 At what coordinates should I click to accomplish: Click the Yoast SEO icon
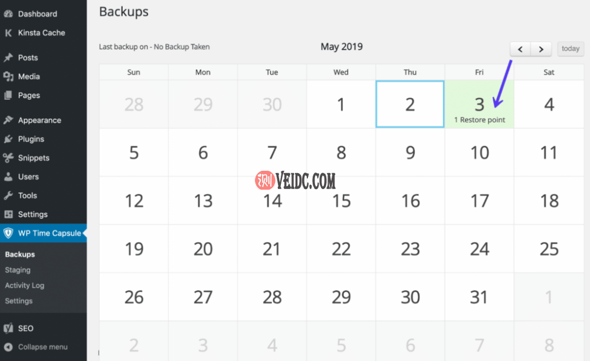point(8,329)
